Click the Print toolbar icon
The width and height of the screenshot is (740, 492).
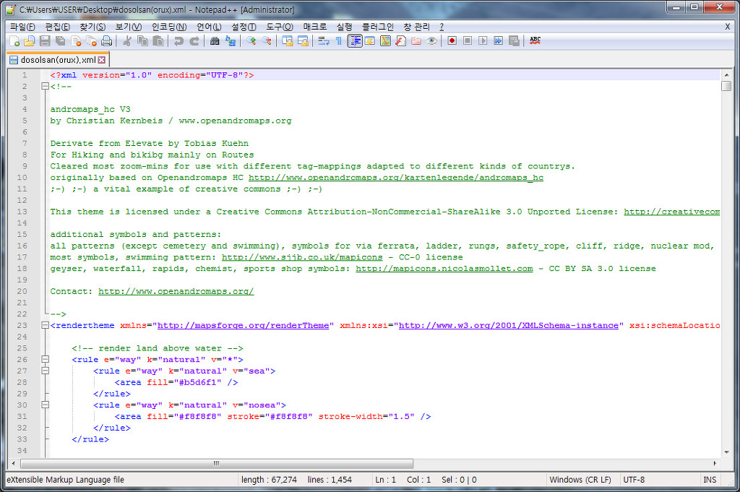[x=107, y=41]
